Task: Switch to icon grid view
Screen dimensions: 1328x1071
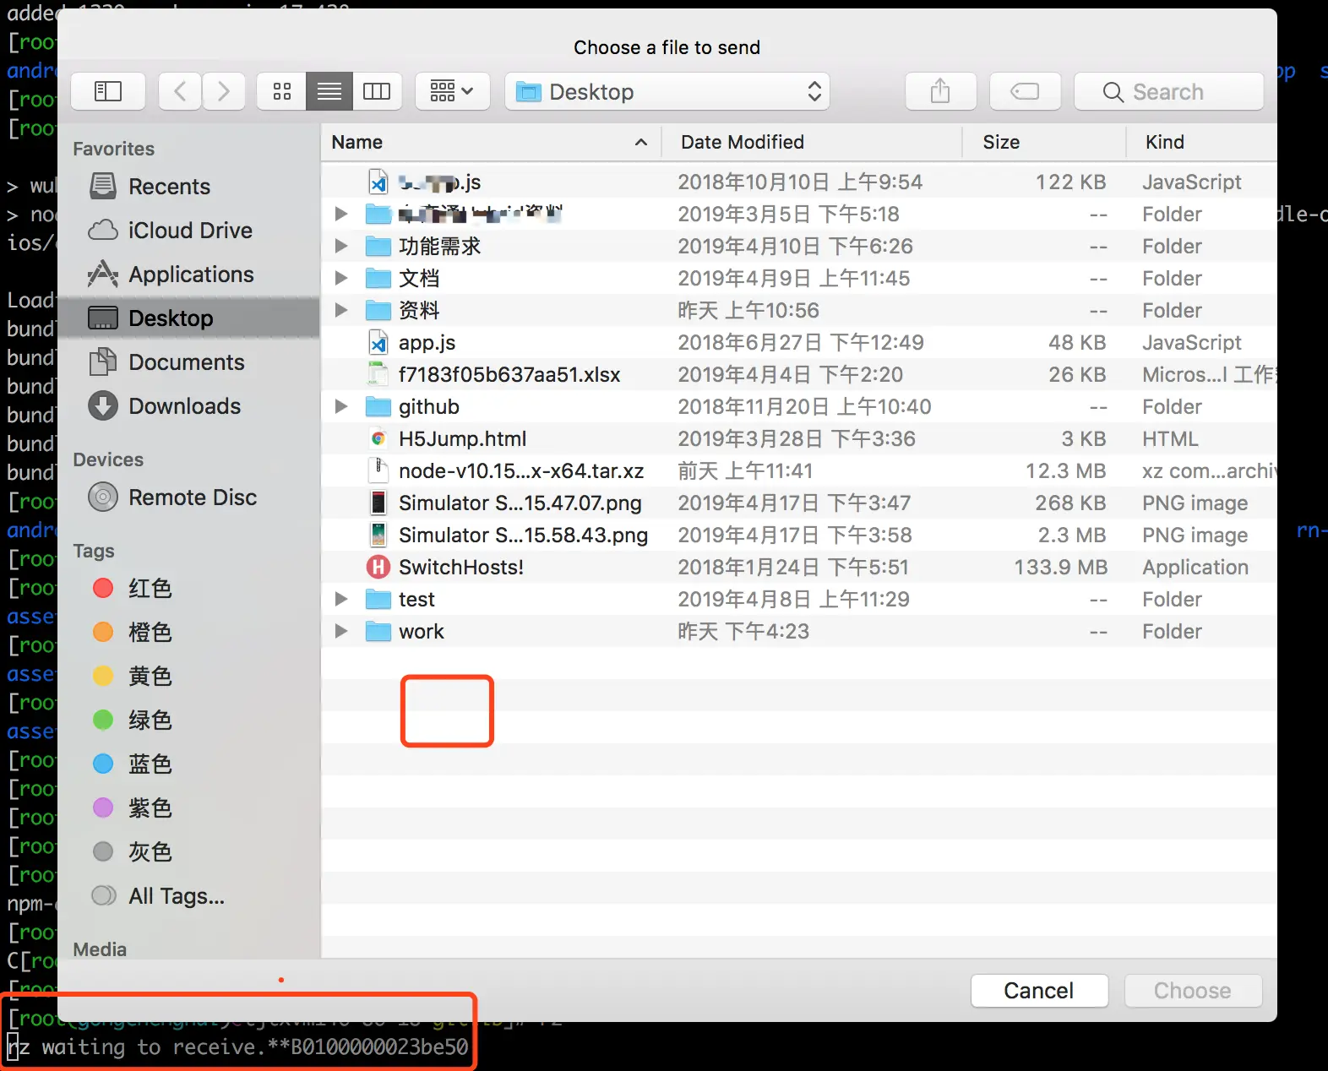Action: coord(282,91)
